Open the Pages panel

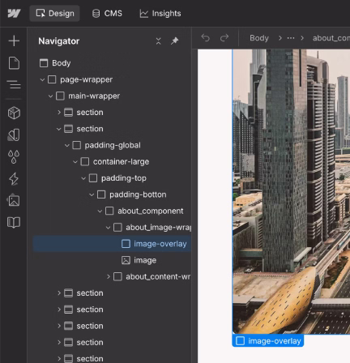[x=14, y=63]
